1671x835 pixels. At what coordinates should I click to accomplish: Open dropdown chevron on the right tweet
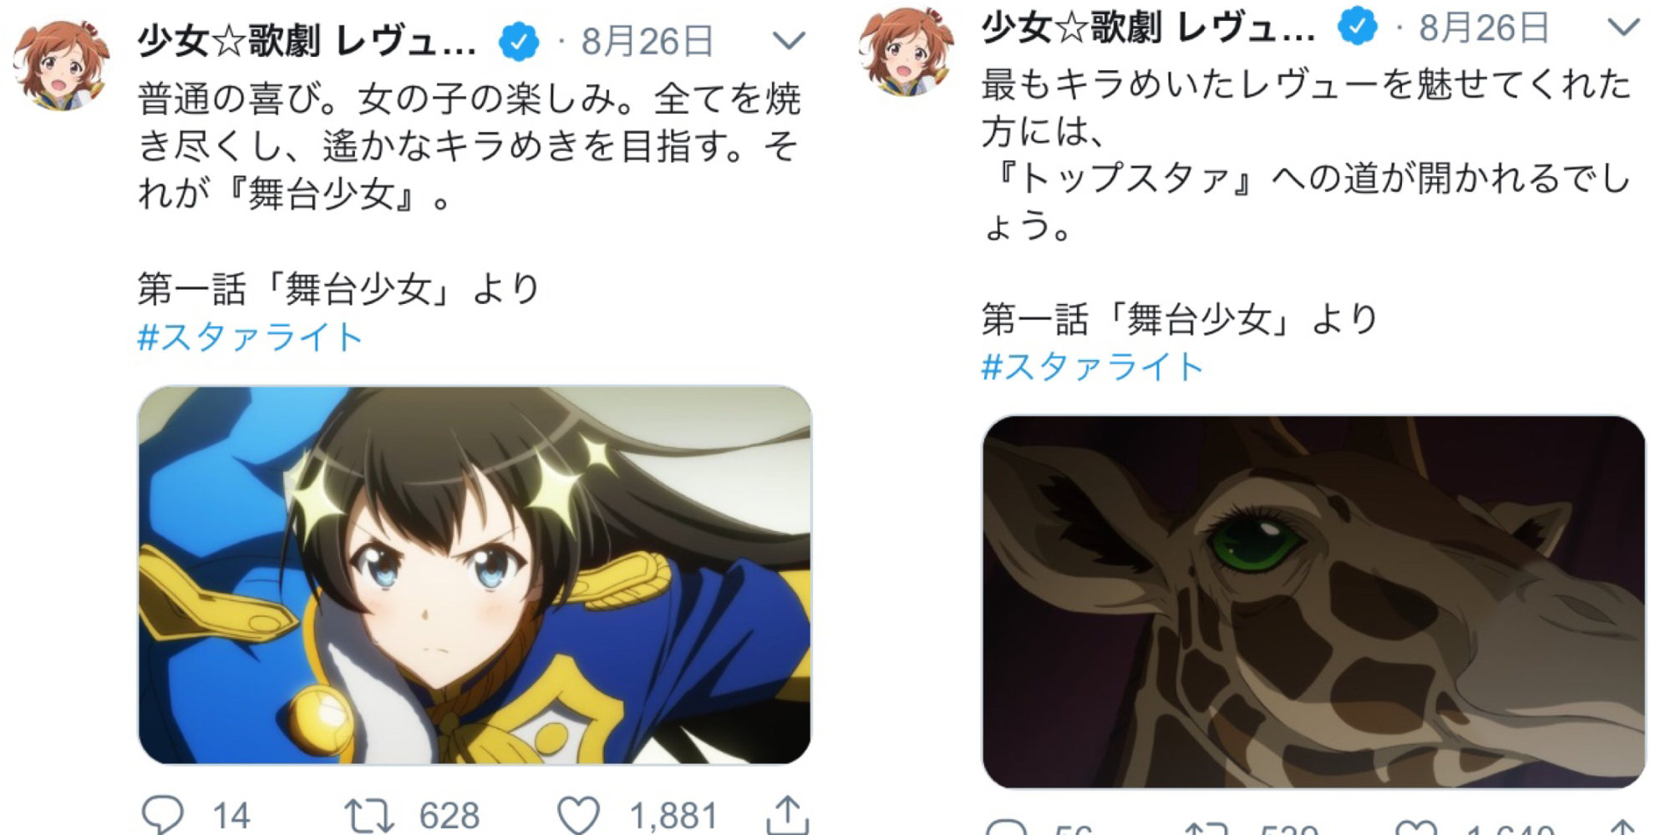click(x=1623, y=28)
